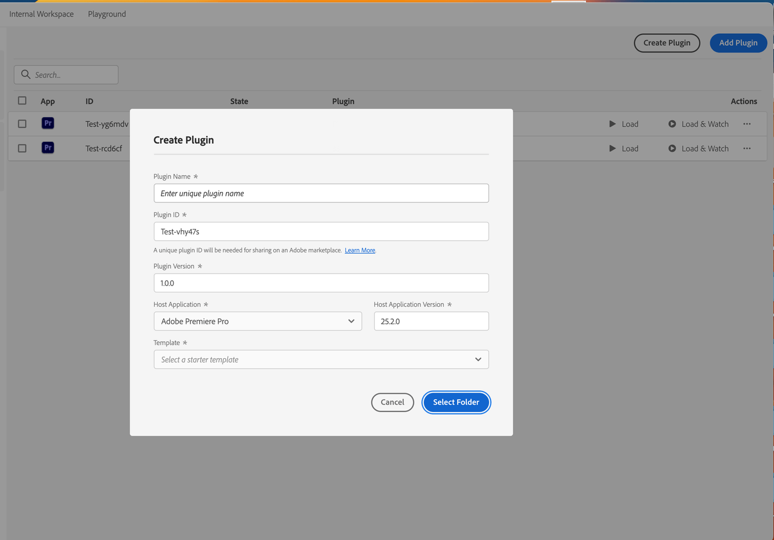
Task: Click the Plugin ID field
Action: (x=321, y=231)
